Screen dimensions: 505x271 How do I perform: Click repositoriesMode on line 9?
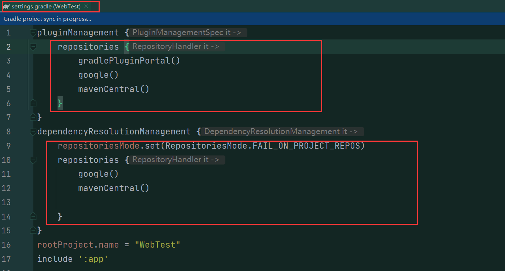click(x=99, y=146)
